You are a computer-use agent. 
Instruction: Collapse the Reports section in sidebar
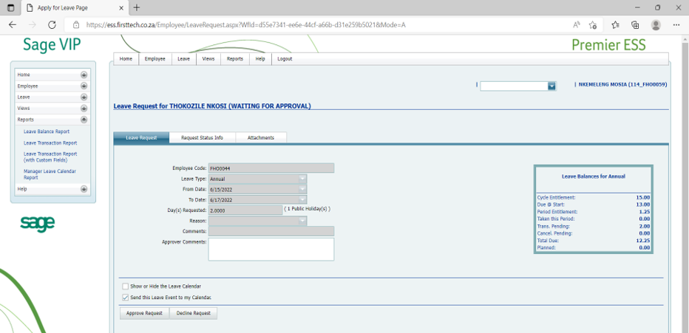84,119
